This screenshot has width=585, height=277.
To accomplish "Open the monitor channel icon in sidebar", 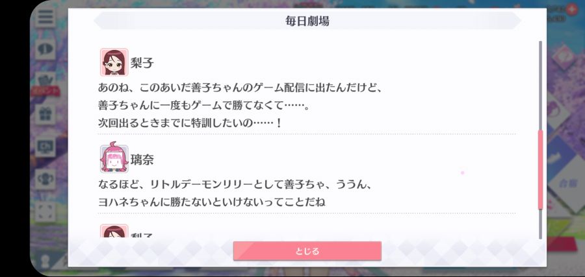I will pos(45,147).
